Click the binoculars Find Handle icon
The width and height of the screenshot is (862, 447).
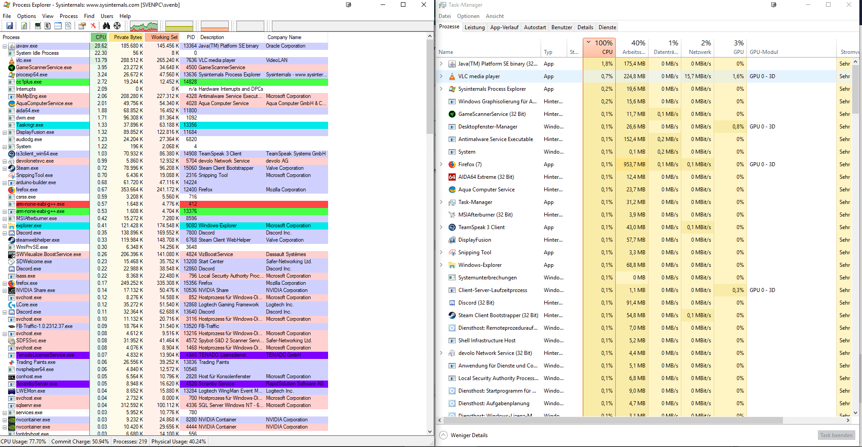click(x=106, y=26)
